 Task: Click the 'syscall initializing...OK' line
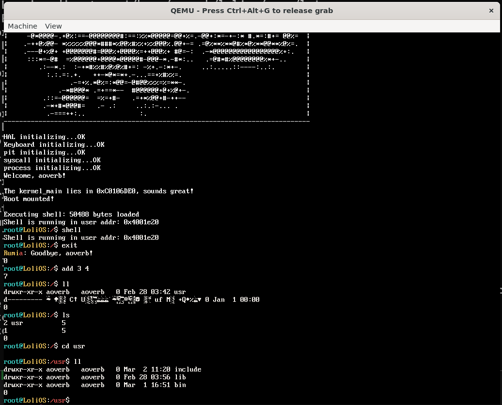[52, 160]
